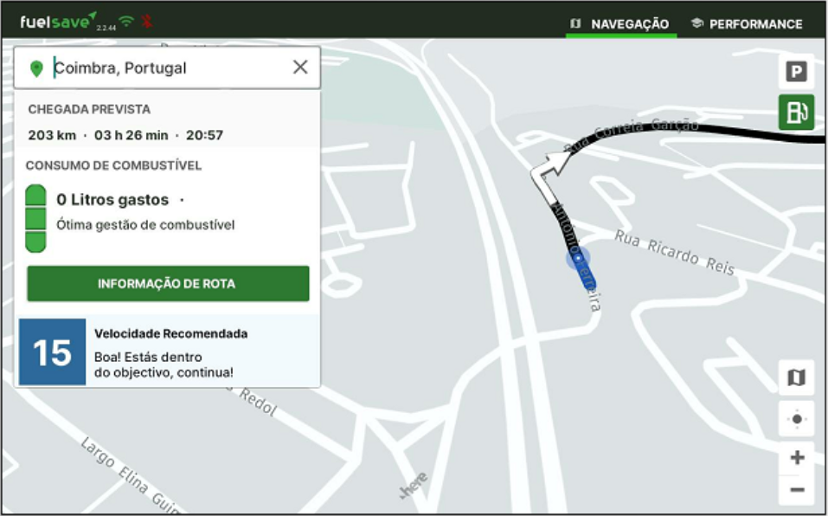Click the parking P icon
Viewport: 828px width, 516px height.
click(795, 72)
